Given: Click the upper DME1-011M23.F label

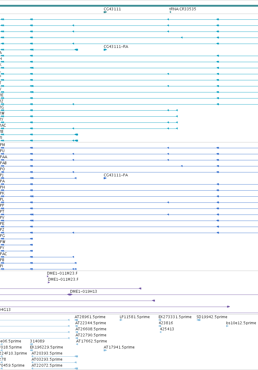Looking at the screenshot, I should 62,273.
